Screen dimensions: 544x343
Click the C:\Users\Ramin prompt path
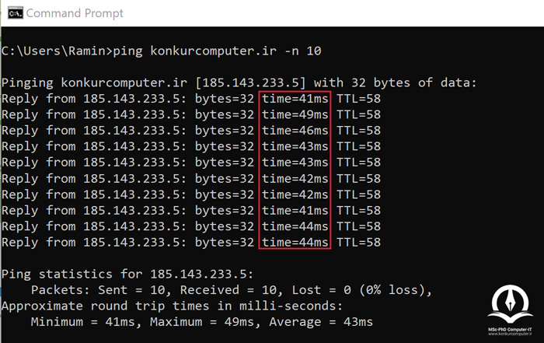54,51
